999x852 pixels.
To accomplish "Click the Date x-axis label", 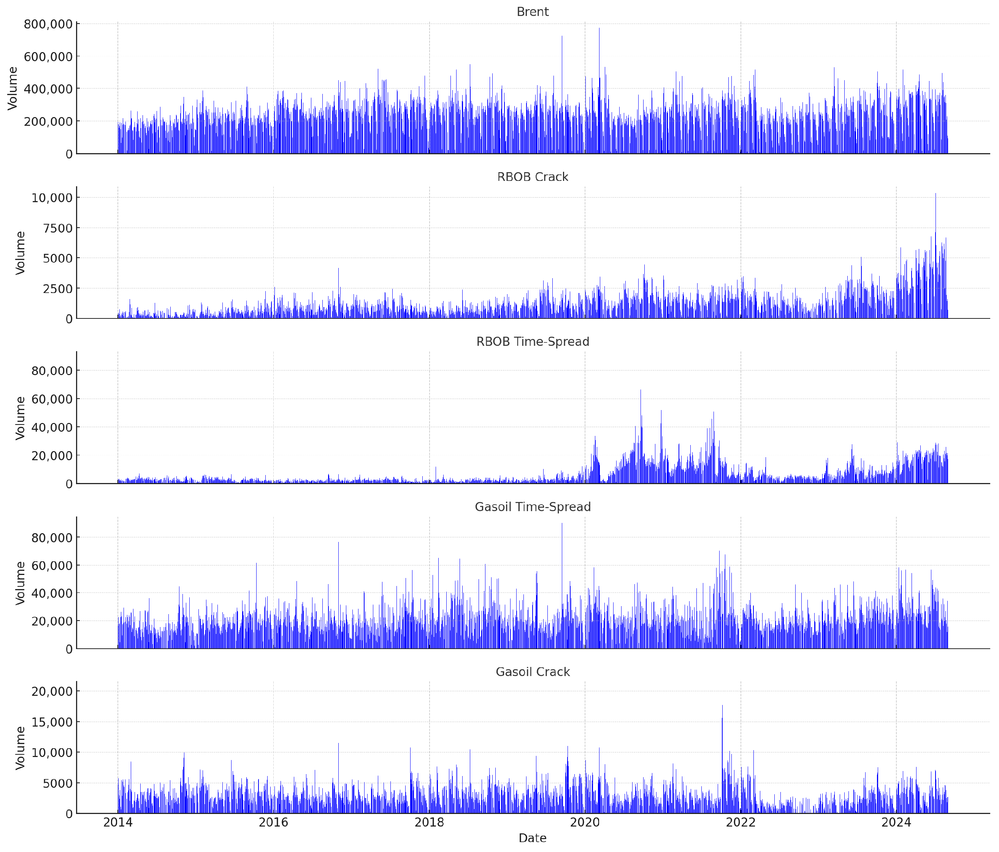I will (532, 838).
